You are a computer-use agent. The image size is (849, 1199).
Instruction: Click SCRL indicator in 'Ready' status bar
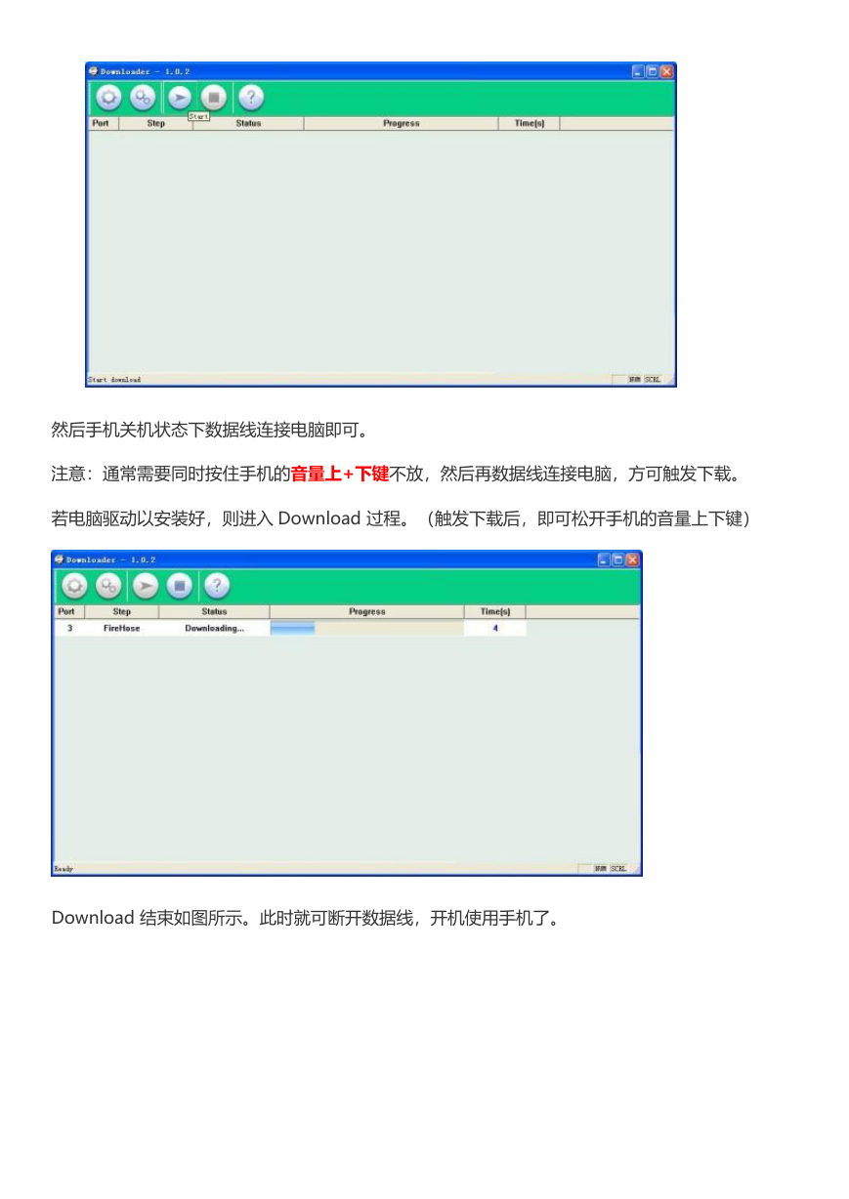coord(617,868)
